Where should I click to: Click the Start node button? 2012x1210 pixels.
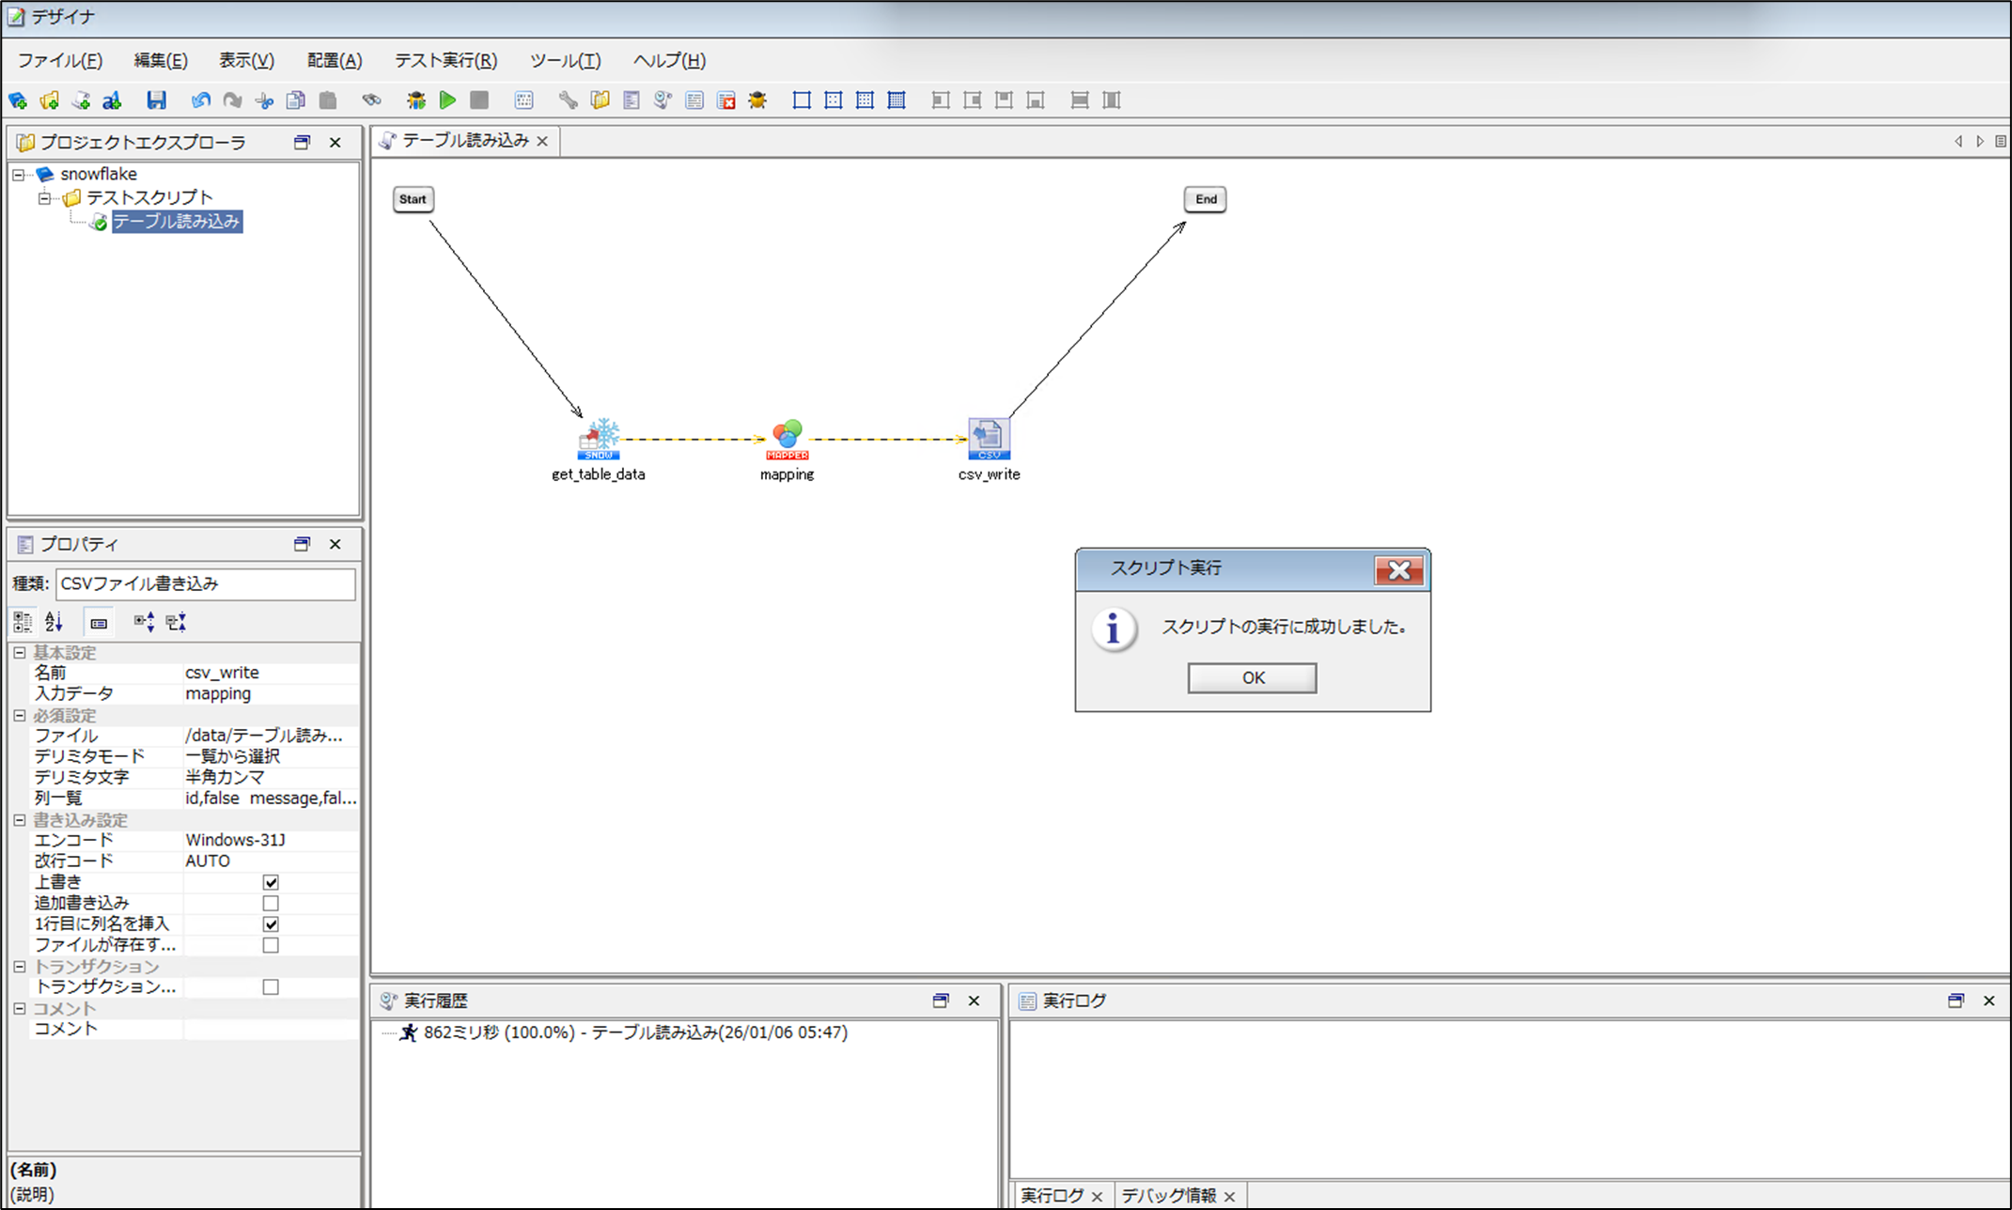[413, 199]
